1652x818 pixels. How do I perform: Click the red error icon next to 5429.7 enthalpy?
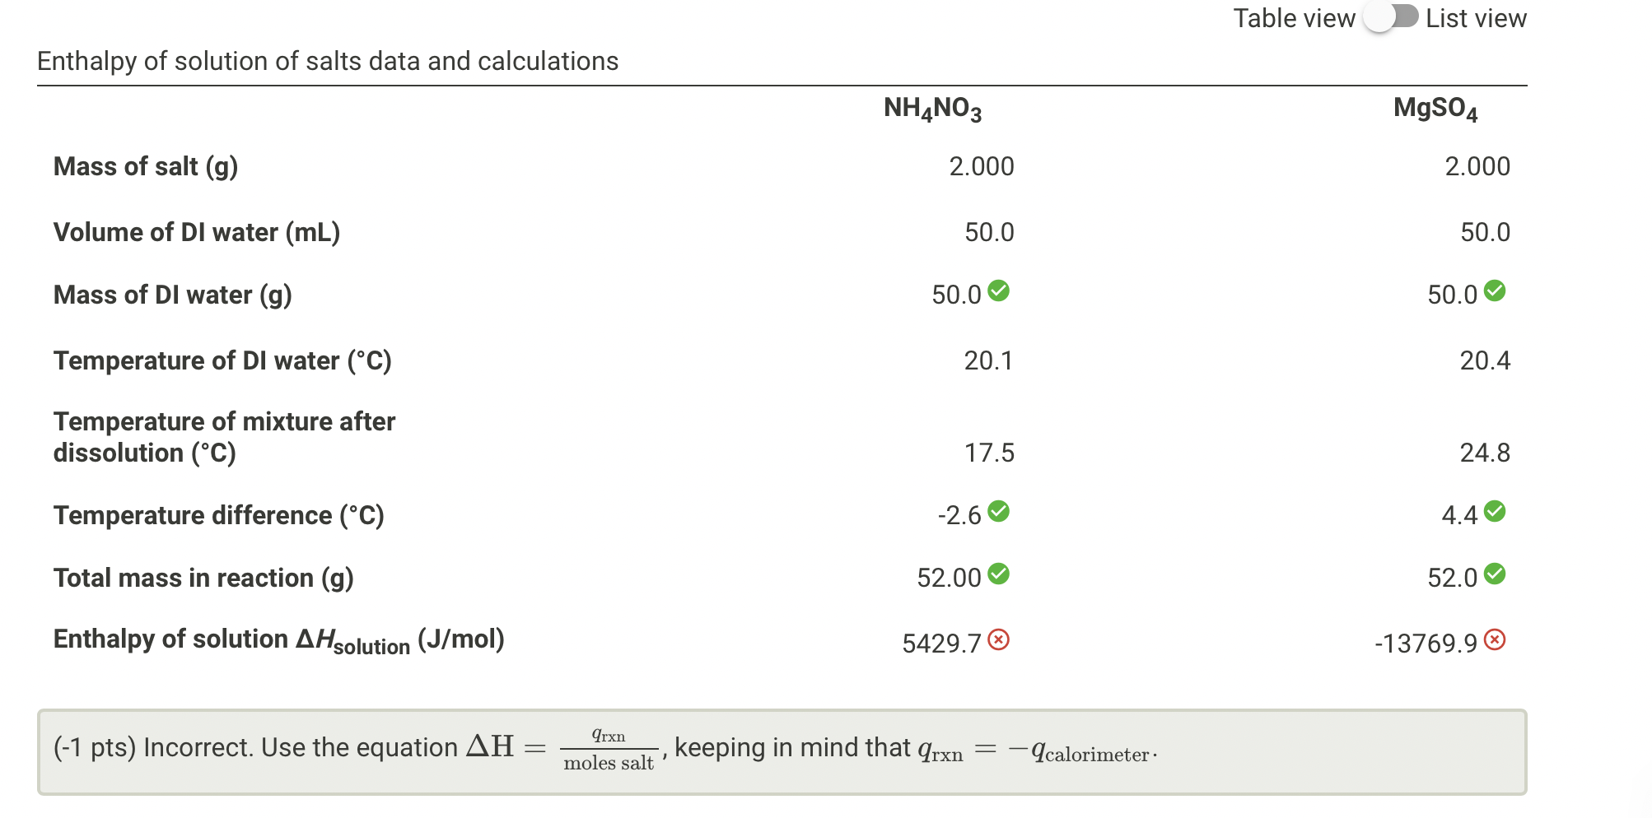[997, 639]
